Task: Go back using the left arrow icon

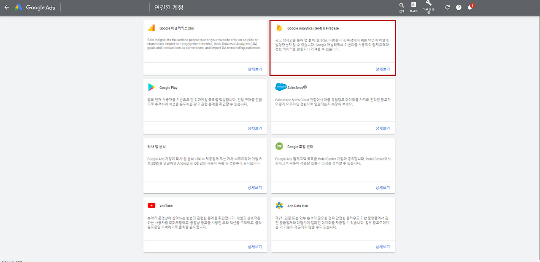Action: [x=6, y=8]
